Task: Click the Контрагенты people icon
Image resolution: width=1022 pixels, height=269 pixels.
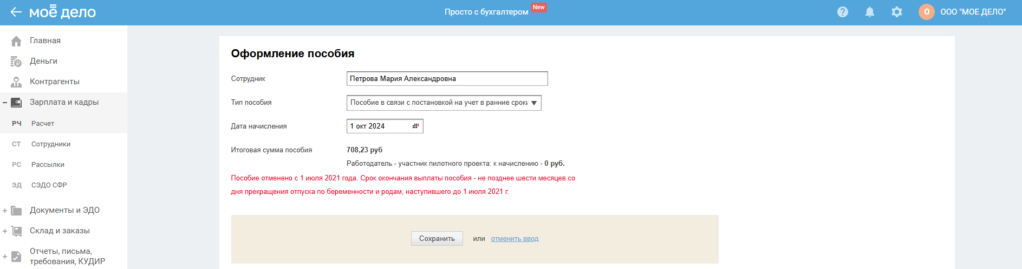Action: [x=16, y=82]
